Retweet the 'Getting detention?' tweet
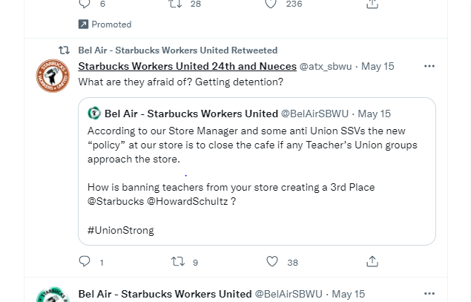The image size is (471, 302). (x=178, y=261)
